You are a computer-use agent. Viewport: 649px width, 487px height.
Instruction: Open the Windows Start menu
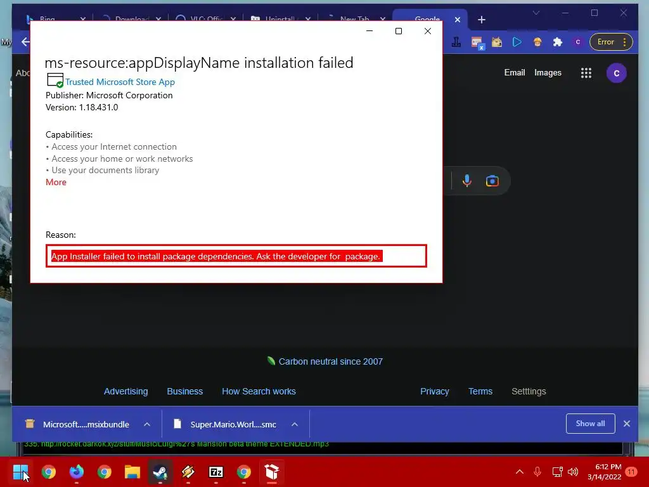(x=20, y=472)
